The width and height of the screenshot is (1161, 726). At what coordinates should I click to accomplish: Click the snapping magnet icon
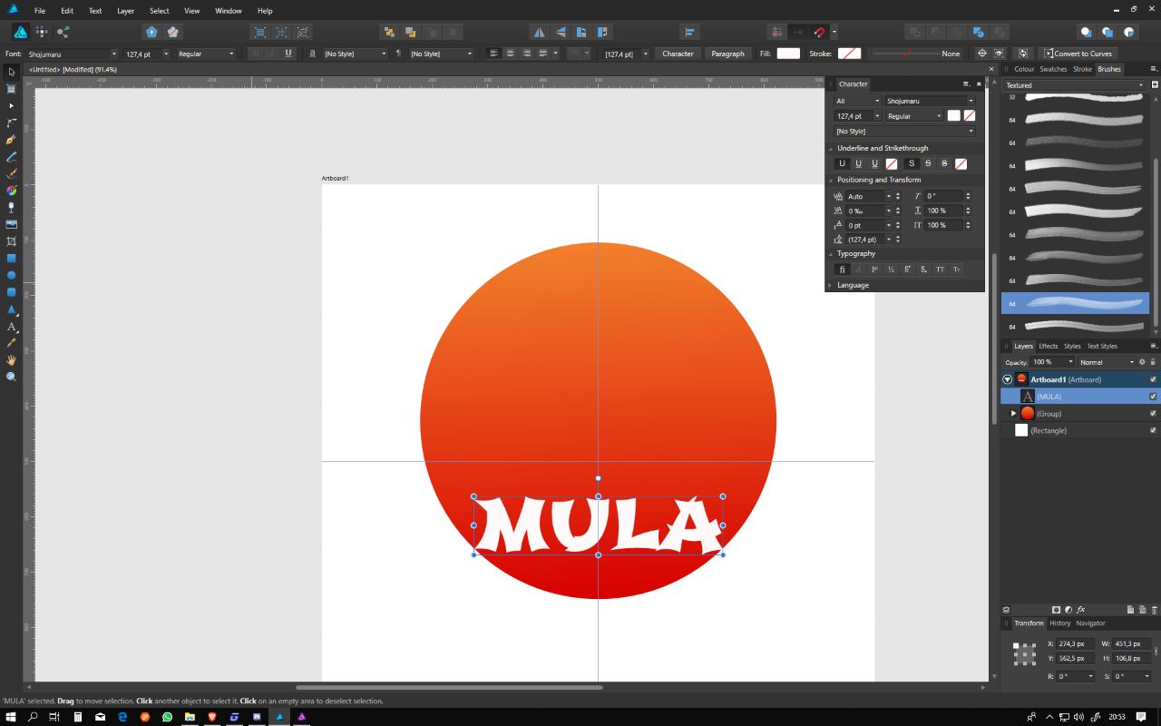tap(819, 32)
